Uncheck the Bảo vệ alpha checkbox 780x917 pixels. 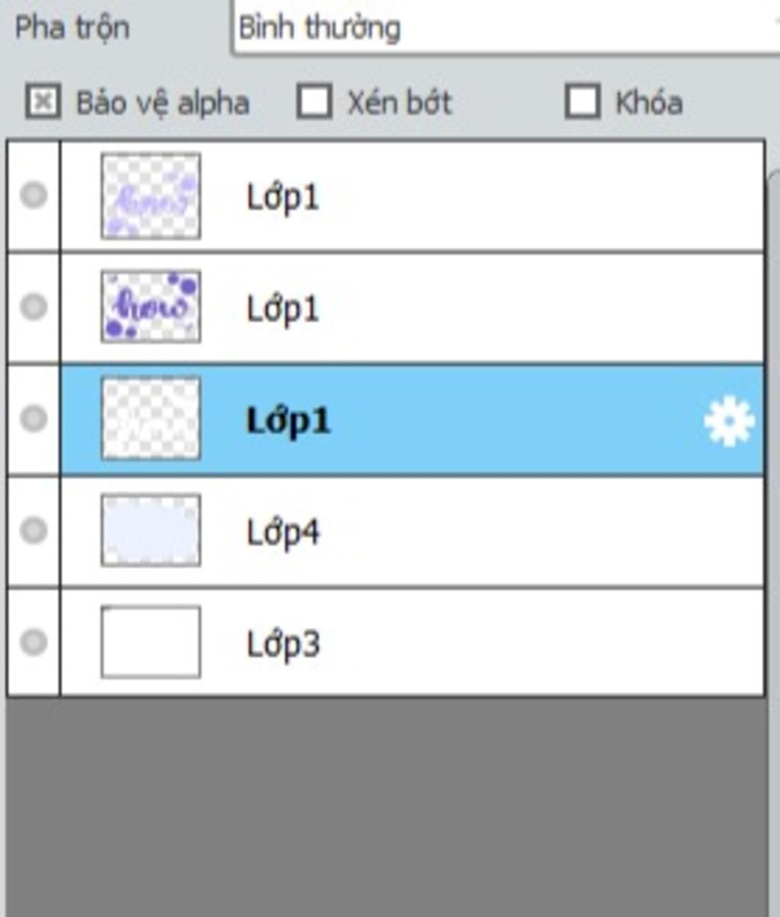(43, 102)
